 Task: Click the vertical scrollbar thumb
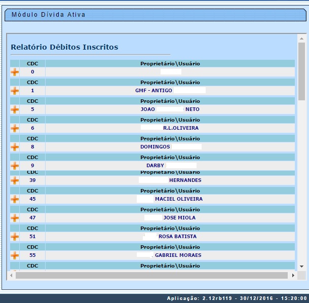[x=301, y=71]
